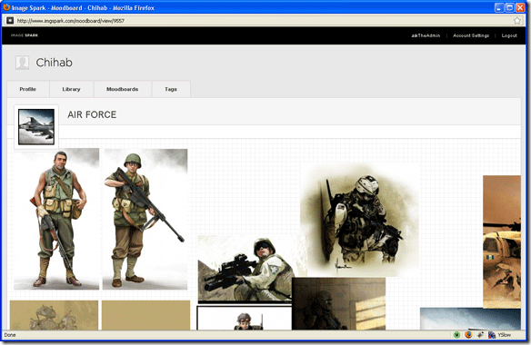
Task: Click the IMAGE SPARK logo link
Action: pos(25,35)
